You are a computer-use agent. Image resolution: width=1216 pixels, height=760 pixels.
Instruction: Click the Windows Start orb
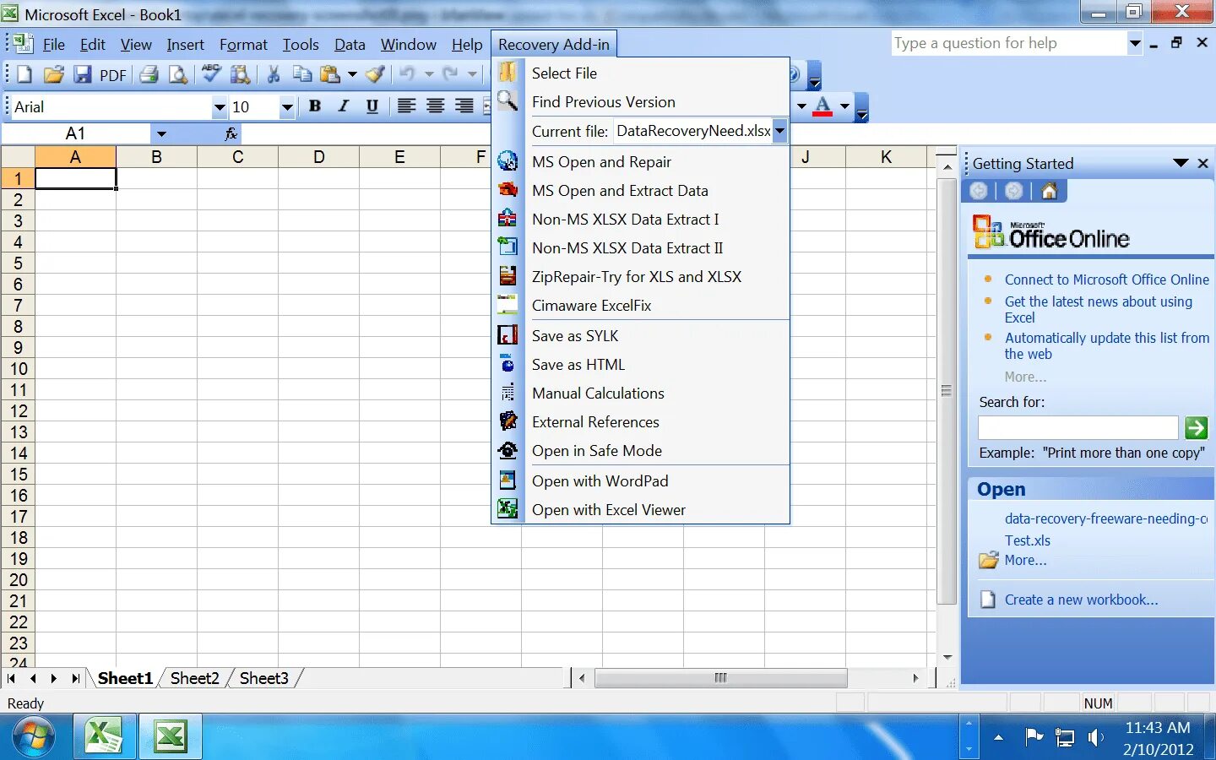coord(33,737)
